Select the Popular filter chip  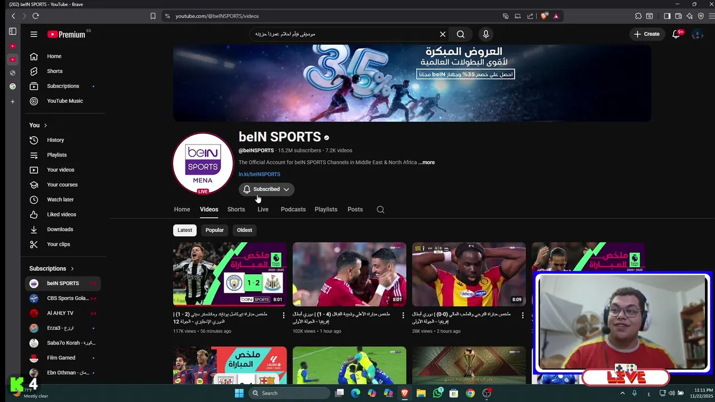pos(214,230)
